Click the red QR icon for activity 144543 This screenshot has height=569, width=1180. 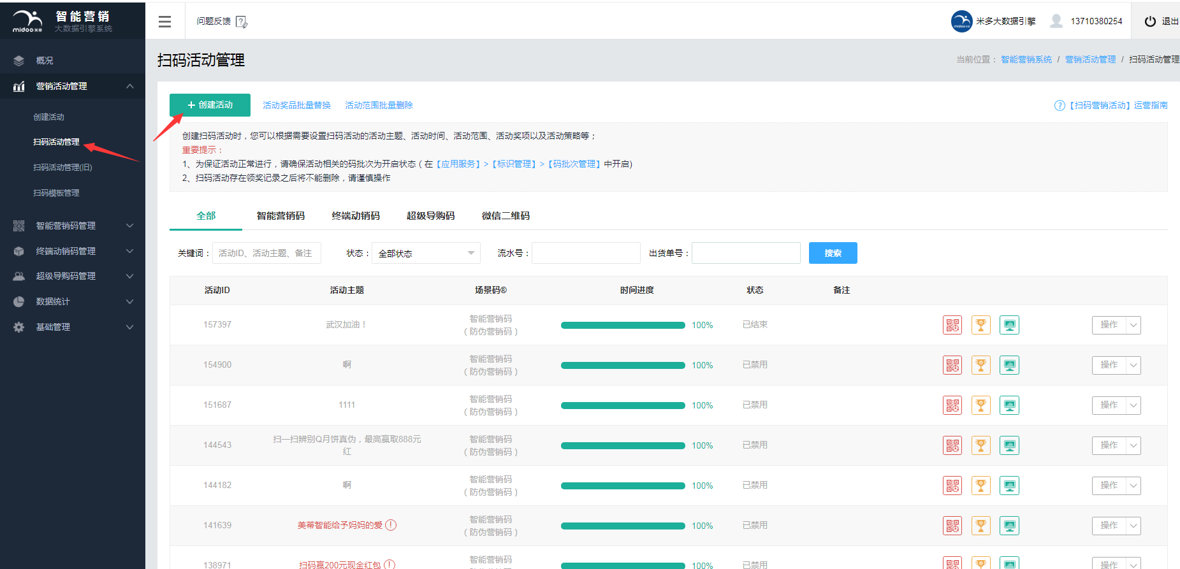[x=952, y=445]
